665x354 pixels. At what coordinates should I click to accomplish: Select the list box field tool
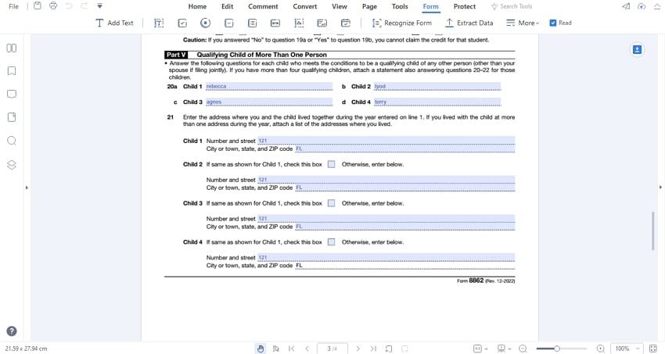click(x=253, y=23)
